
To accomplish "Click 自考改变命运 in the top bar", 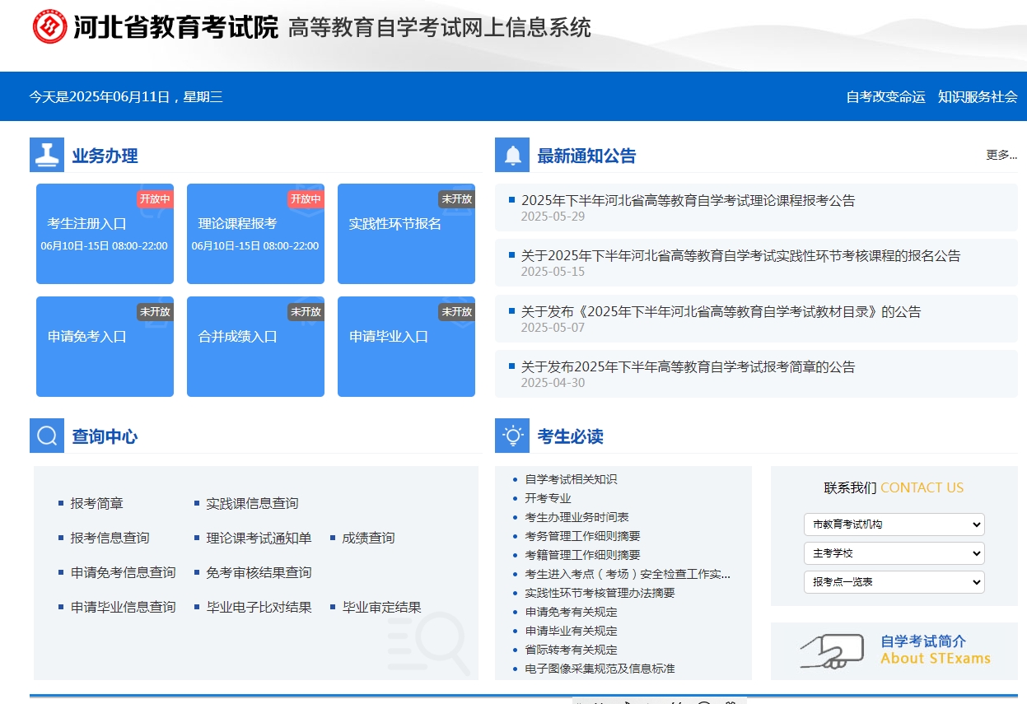I will pos(885,96).
